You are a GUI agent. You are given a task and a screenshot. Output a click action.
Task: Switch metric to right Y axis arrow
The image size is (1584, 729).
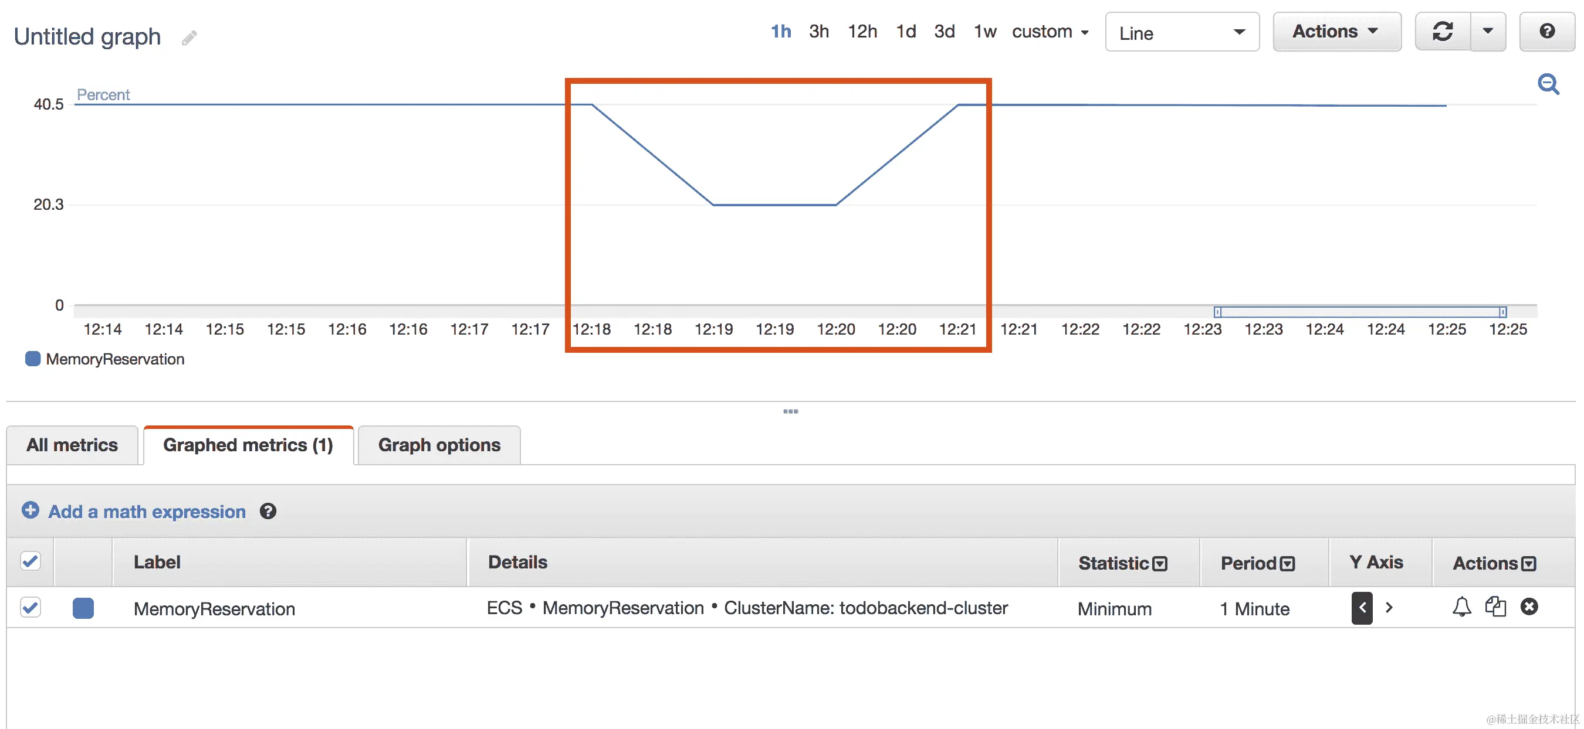(x=1389, y=607)
